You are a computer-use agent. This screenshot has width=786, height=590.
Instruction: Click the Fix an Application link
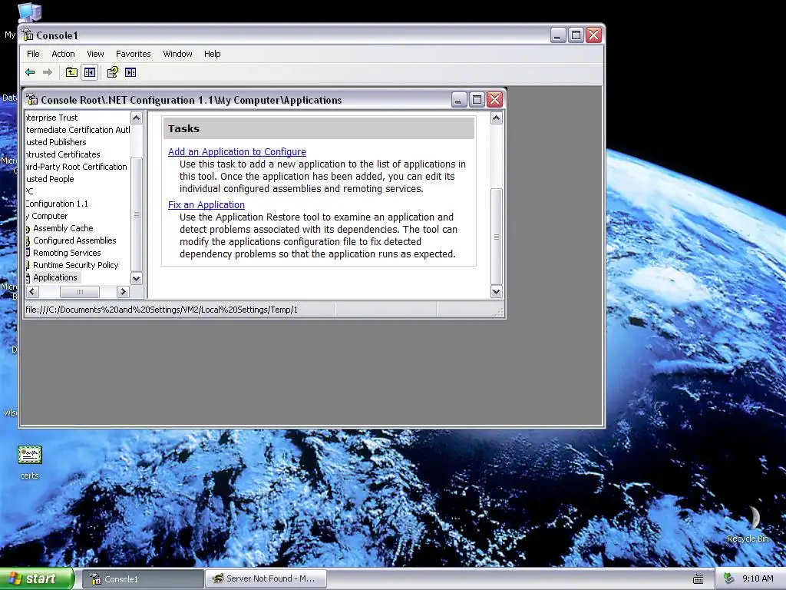pyautogui.click(x=206, y=204)
